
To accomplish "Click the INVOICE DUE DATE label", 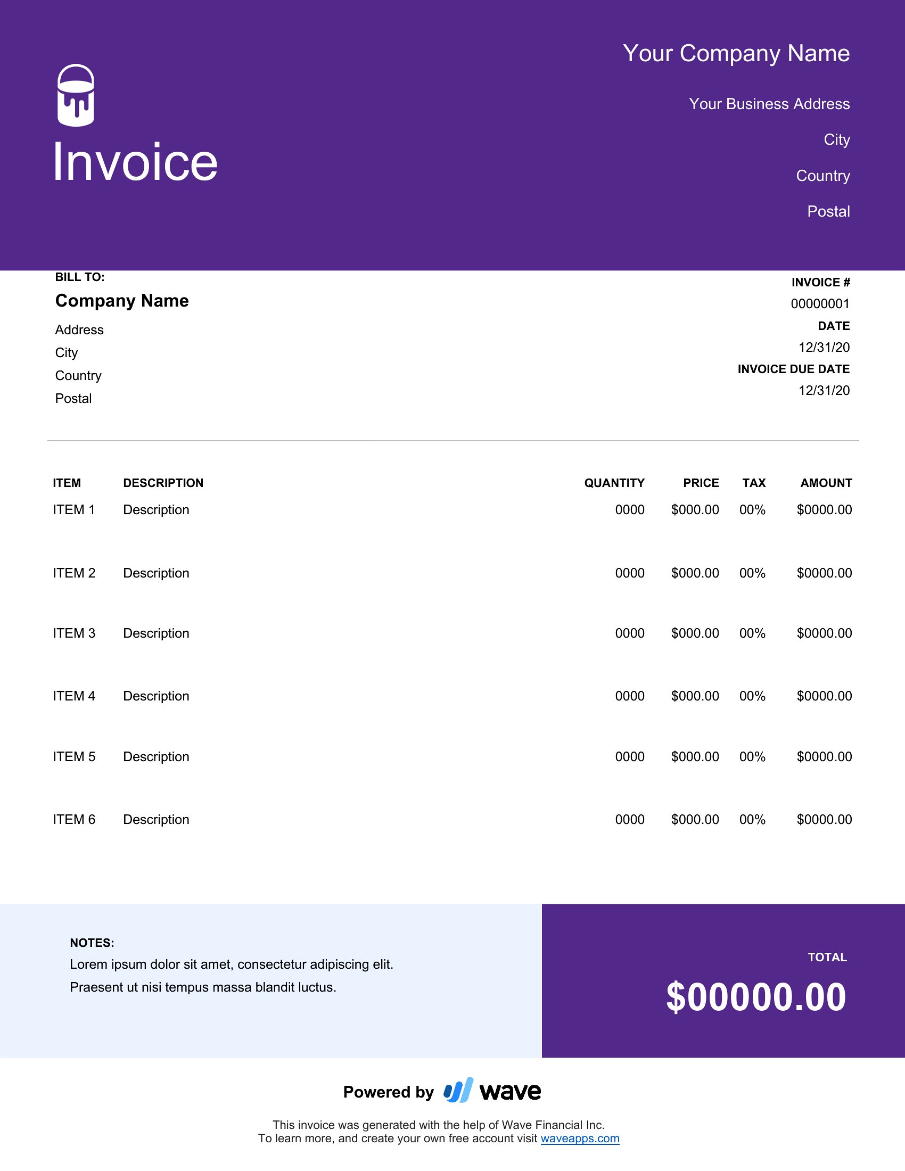I will [794, 369].
